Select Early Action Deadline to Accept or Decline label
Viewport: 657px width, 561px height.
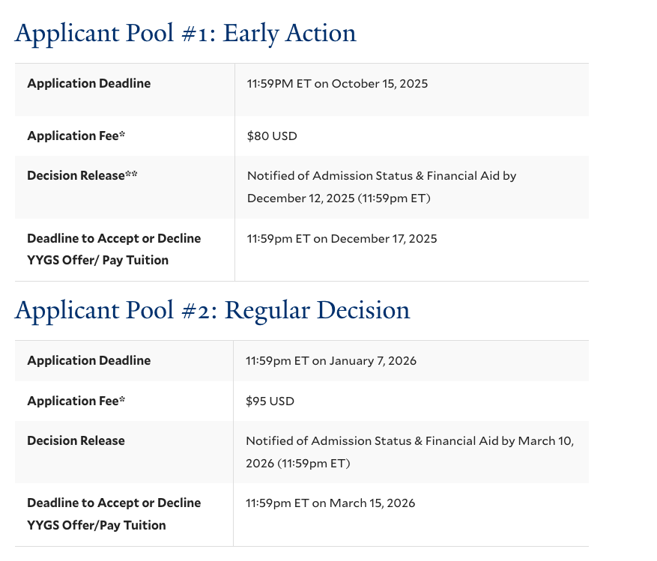tap(114, 249)
